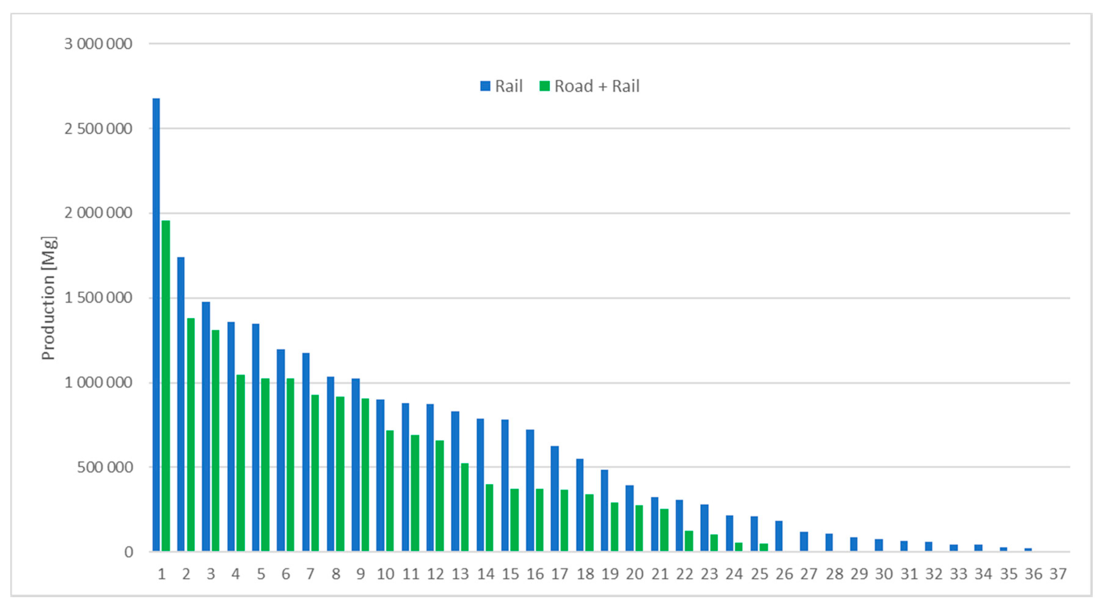The height and width of the screenshot is (606, 1105).
Task: Select the blue Rail bar for category 1
Action: point(156,326)
